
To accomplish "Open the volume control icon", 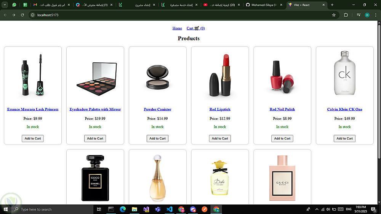I will tap(328, 209).
